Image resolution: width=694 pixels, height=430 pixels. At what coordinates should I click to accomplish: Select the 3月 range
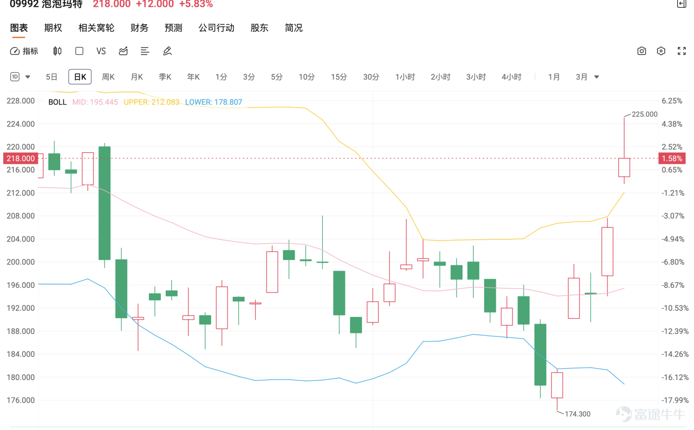pyautogui.click(x=582, y=77)
